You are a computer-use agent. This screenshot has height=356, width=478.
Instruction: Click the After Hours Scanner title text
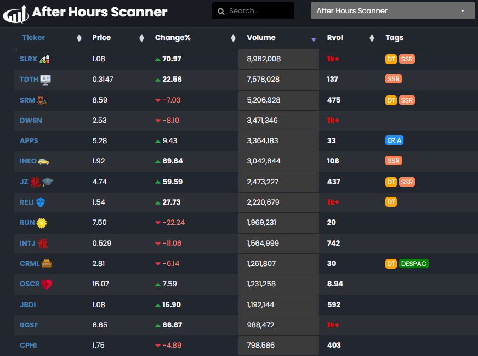pos(100,12)
